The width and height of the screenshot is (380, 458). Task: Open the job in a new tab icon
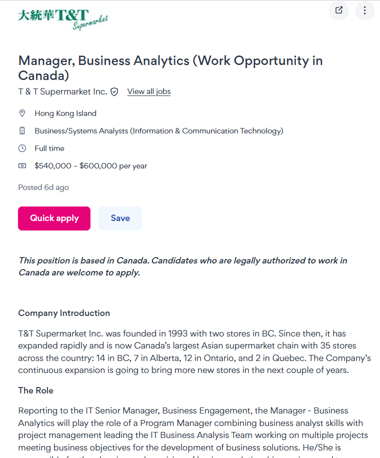339,10
